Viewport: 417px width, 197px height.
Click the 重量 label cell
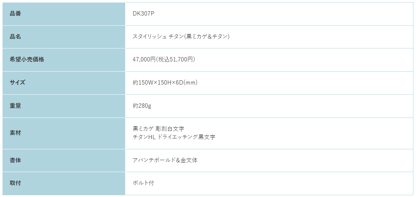[64, 106]
